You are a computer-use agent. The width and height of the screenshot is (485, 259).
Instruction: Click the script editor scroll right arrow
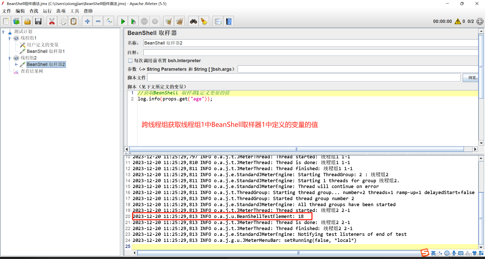(x=475, y=149)
